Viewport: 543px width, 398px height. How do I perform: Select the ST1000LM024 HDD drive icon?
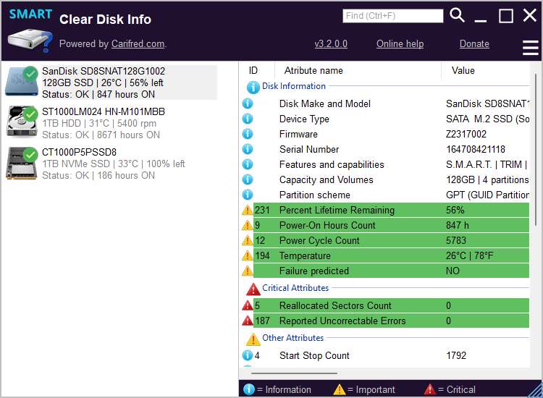click(22, 122)
